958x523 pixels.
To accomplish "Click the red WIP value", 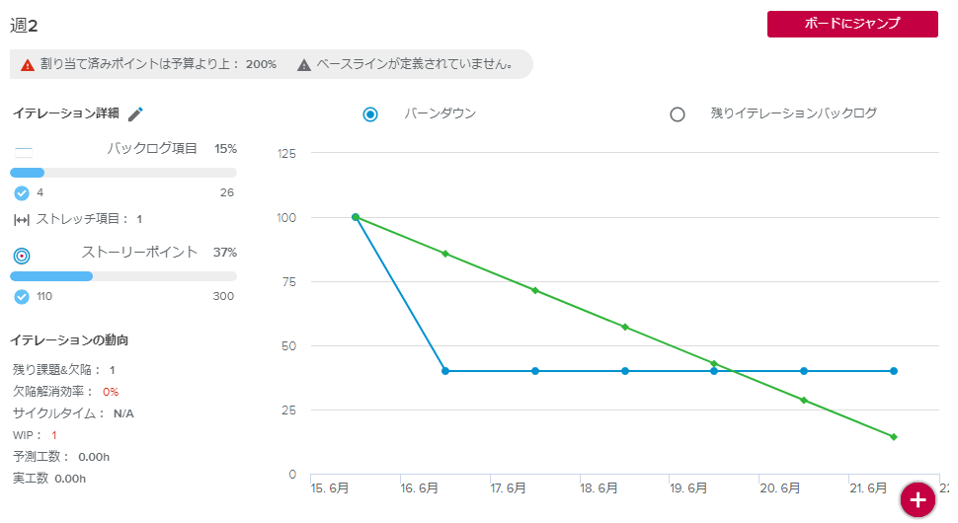I will [54, 435].
